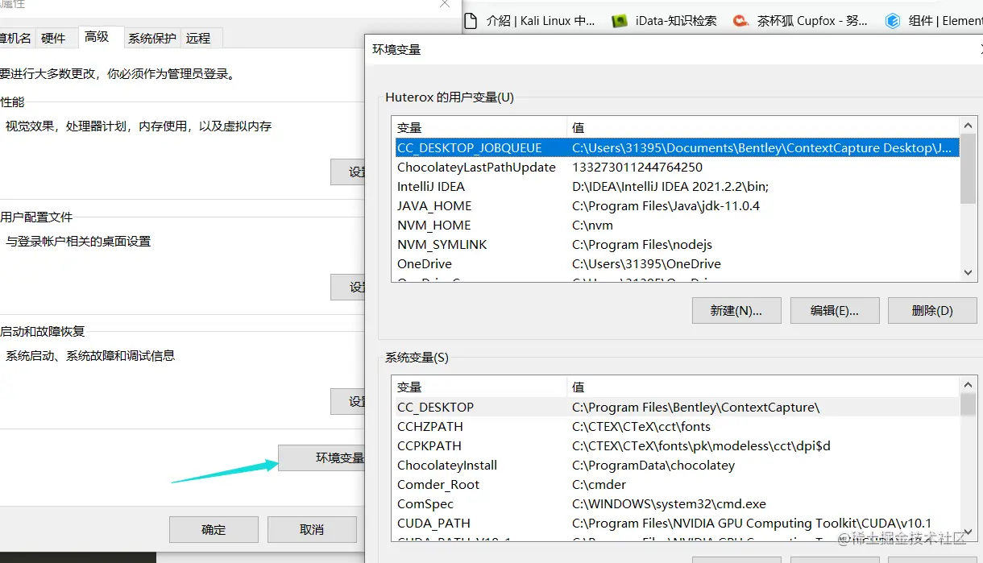Viewport: 983px width, 563px height.
Task: Click 取消 in System Properties dialog
Action: point(312,529)
